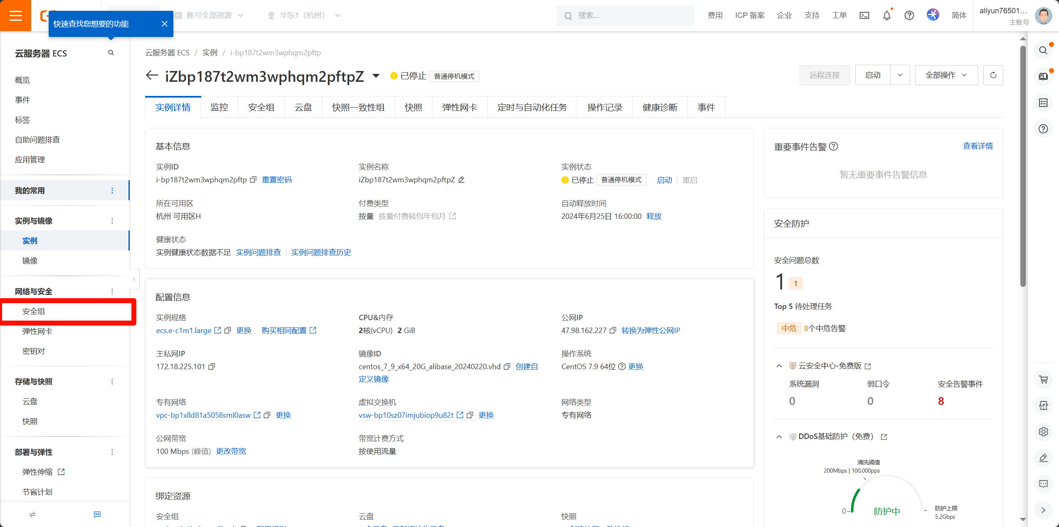
Task: Expand the right toolbar arrow
Action: (1043, 510)
